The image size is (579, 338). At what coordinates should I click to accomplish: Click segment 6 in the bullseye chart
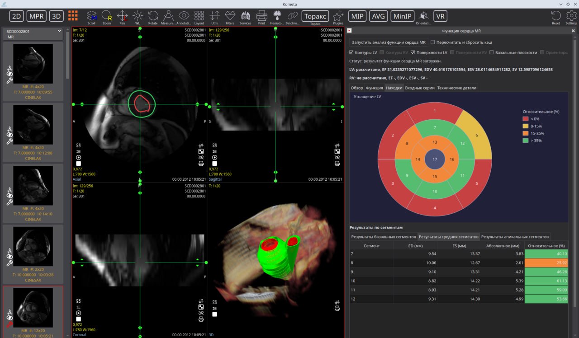point(476,135)
